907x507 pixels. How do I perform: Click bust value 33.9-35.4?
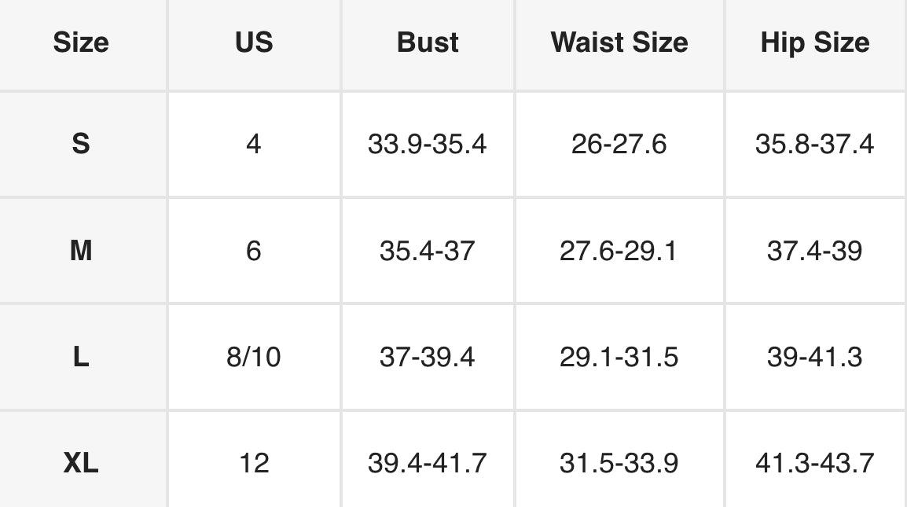click(428, 145)
